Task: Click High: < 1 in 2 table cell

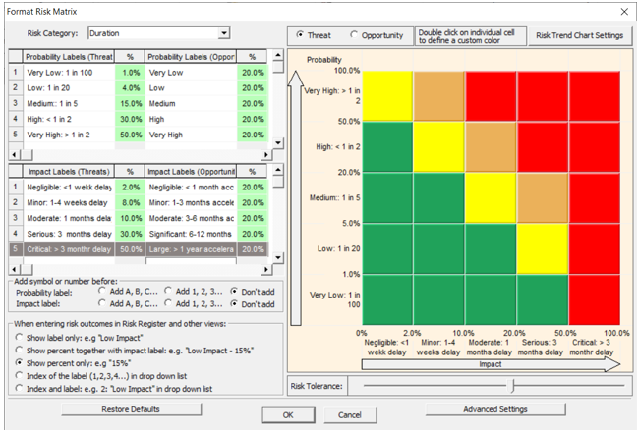Action: coord(69,119)
